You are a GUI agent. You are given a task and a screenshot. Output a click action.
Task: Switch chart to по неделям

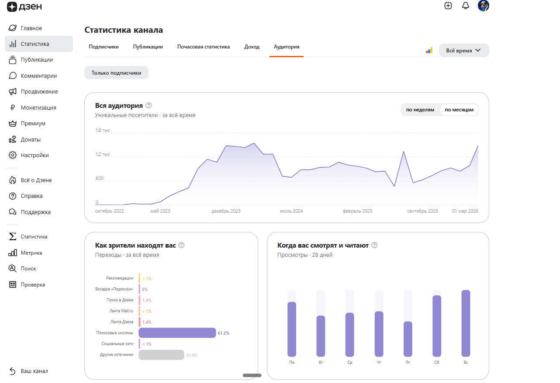(420, 110)
